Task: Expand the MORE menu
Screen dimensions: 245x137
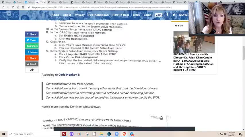Action: (x=184, y=15)
